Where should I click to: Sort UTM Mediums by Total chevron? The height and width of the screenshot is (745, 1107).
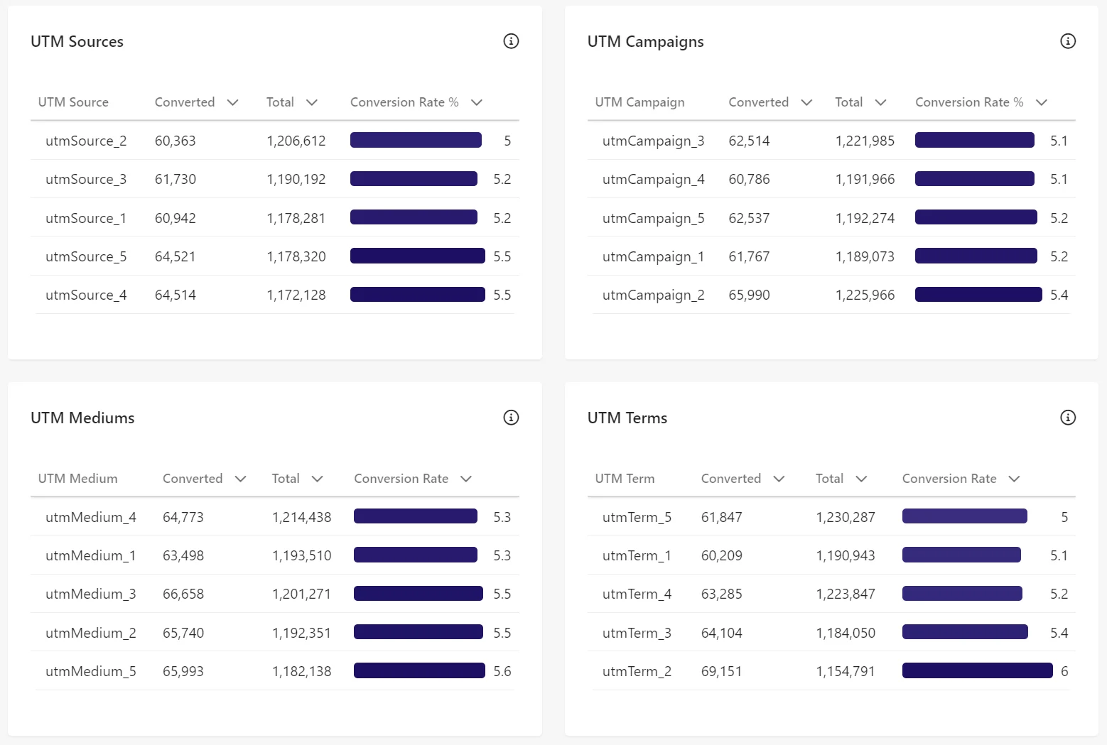pyautogui.click(x=318, y=479)
